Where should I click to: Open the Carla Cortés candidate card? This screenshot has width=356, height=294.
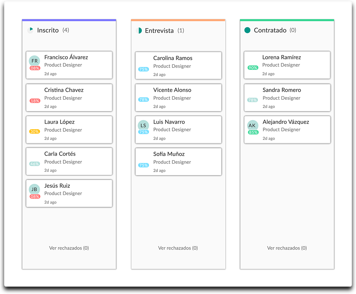coord(69,162)
